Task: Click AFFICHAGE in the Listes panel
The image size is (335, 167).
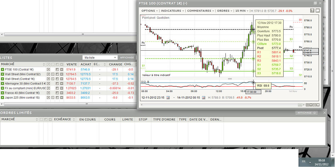Action: tap(127, 58)
